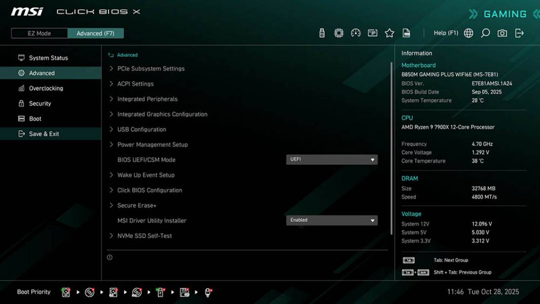This screenshot has height=304, width=540.
Task: Open the BIOS UEFI/CSM Mode dropdown
Action: point(332,159)
